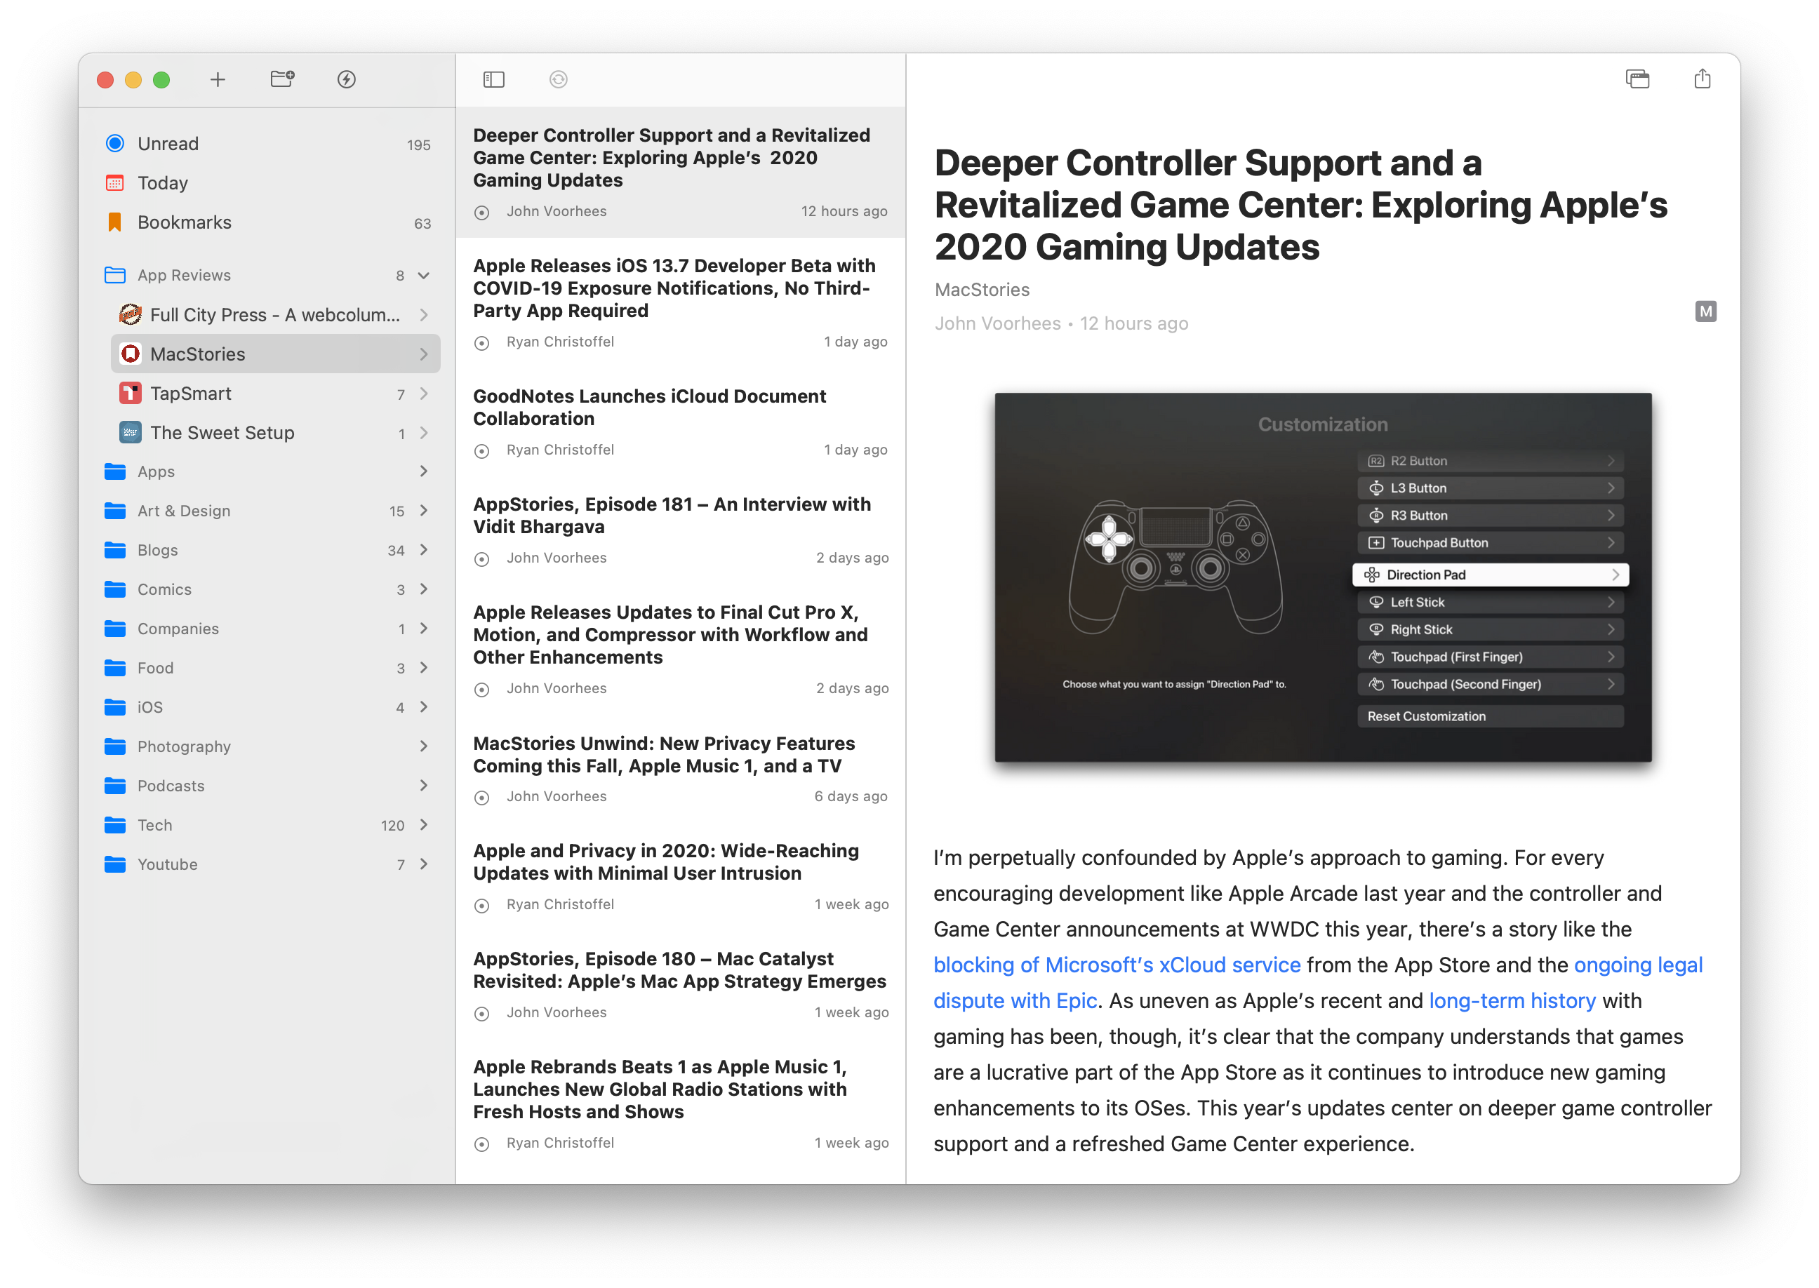Toggle read circle on MacStories Unwind article
The height and width of the screenshot is (1288, 1819).
point(481,798)
